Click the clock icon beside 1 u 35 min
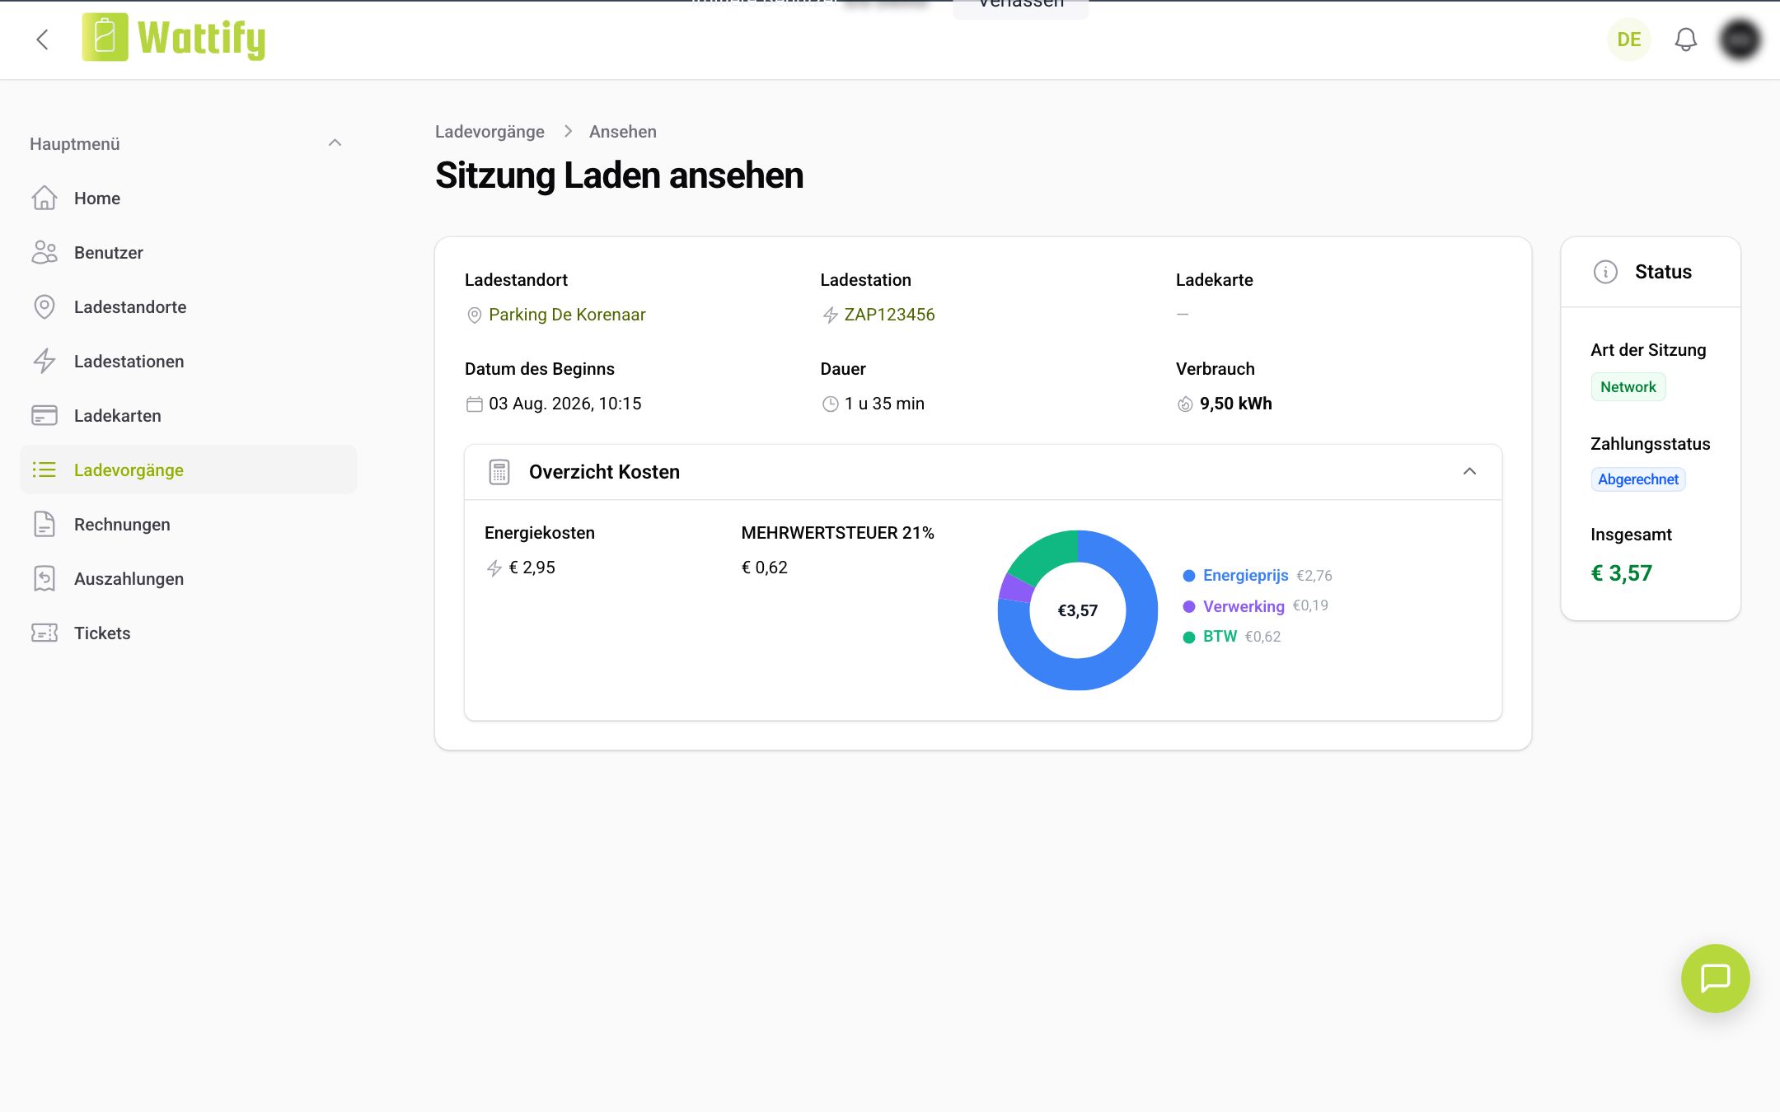The height and width of the screenshot is (1112, 1780). tap(830, 404)
